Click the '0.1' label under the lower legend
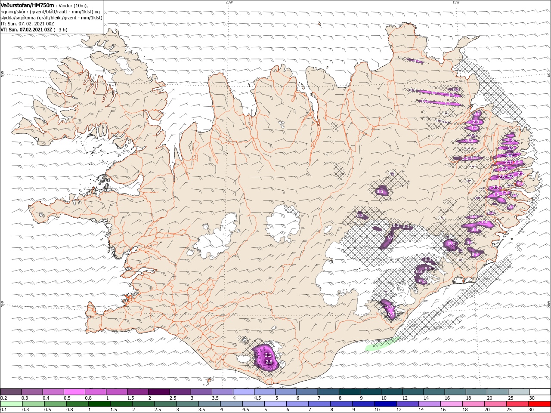 (x=3, y=410)
